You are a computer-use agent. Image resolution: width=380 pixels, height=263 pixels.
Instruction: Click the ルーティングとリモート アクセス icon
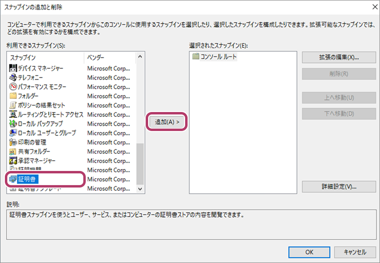tap(13, 114)
